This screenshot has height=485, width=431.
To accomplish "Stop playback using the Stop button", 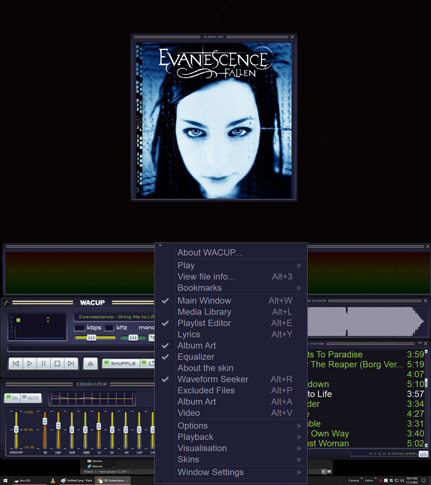I will point(57,364).
